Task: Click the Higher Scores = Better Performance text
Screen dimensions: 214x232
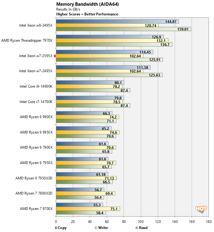Action: 87,14
